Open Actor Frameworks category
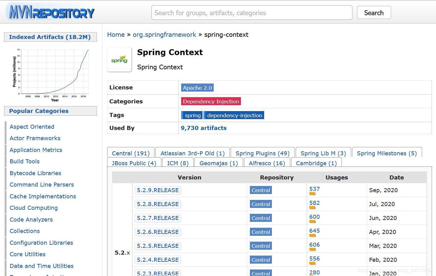436x276 pixels. point(35,138)
